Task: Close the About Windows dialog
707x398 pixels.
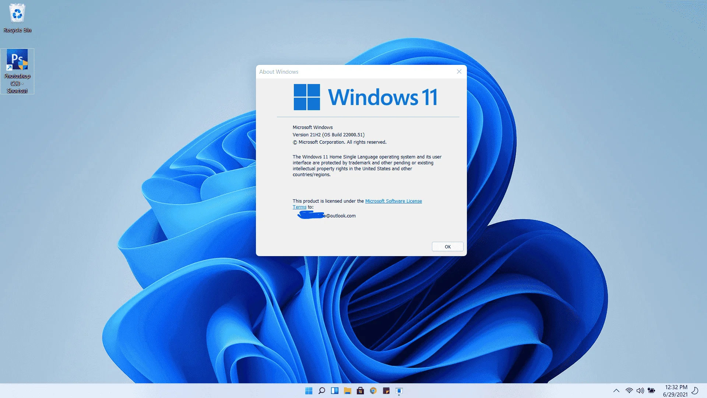Action: (x=459, y=71)
